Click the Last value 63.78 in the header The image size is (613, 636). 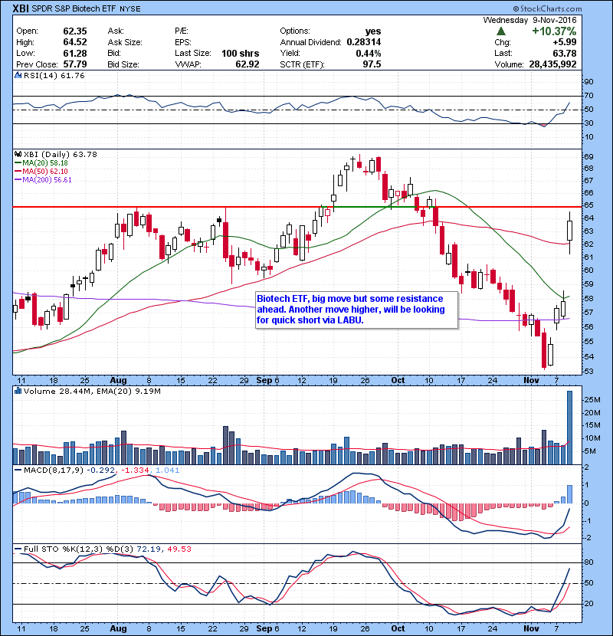point(565,53)
